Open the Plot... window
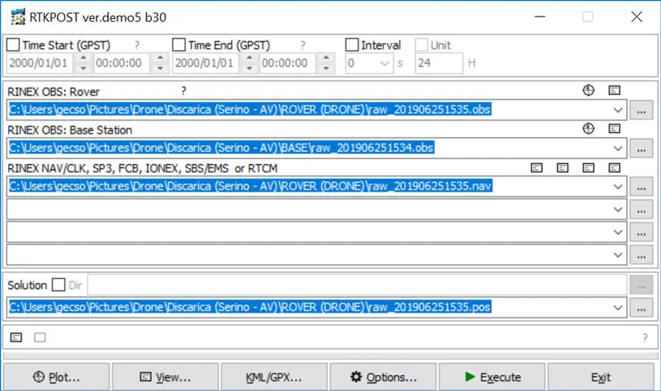 coord(56,377)
